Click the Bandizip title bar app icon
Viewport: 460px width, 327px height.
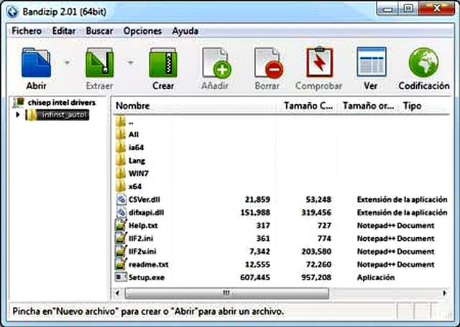click(13, 12)
